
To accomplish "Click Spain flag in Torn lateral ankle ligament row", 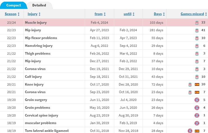I will coord(197,131).
